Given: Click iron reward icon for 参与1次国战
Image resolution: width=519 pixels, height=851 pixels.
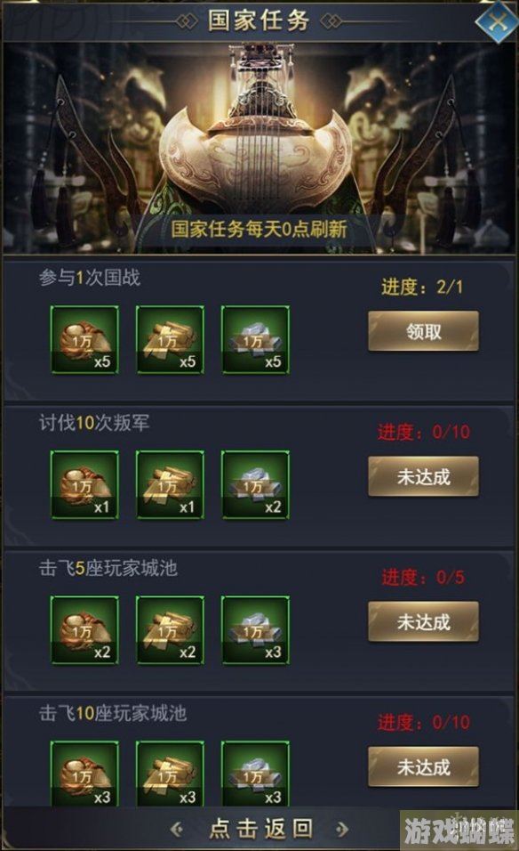Looking at the screenshot, I should tap(255, 340).
